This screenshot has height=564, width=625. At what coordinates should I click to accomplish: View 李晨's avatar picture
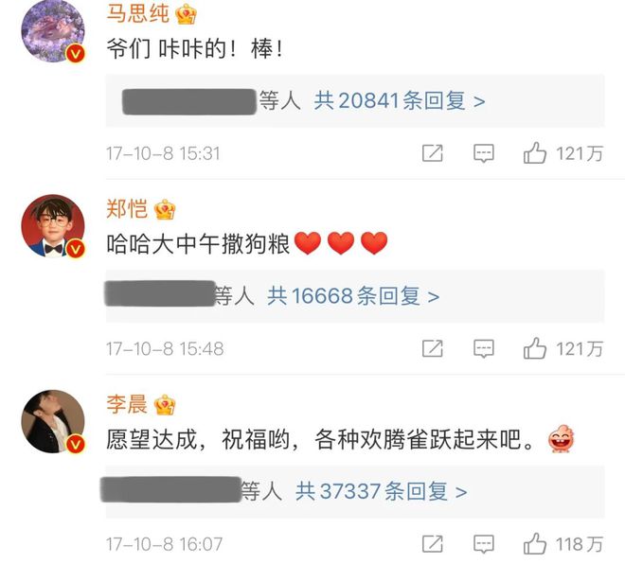click(x=53, y=421)
